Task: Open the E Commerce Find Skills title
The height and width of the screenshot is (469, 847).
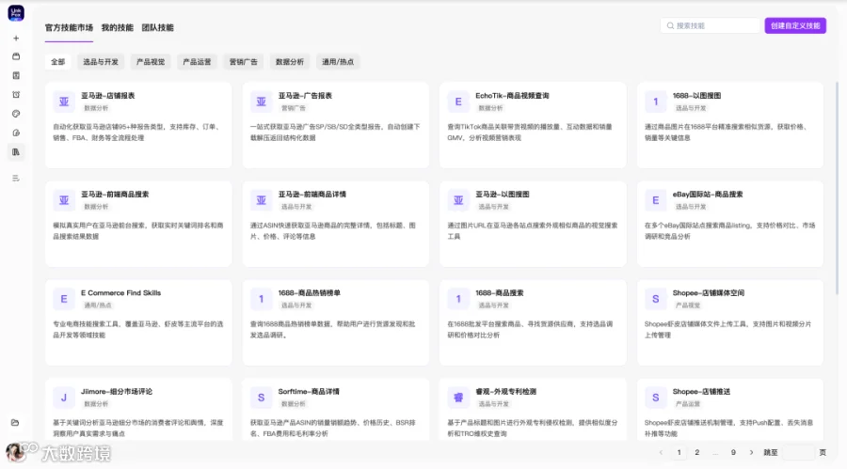Action: click(x=121, y=293)
